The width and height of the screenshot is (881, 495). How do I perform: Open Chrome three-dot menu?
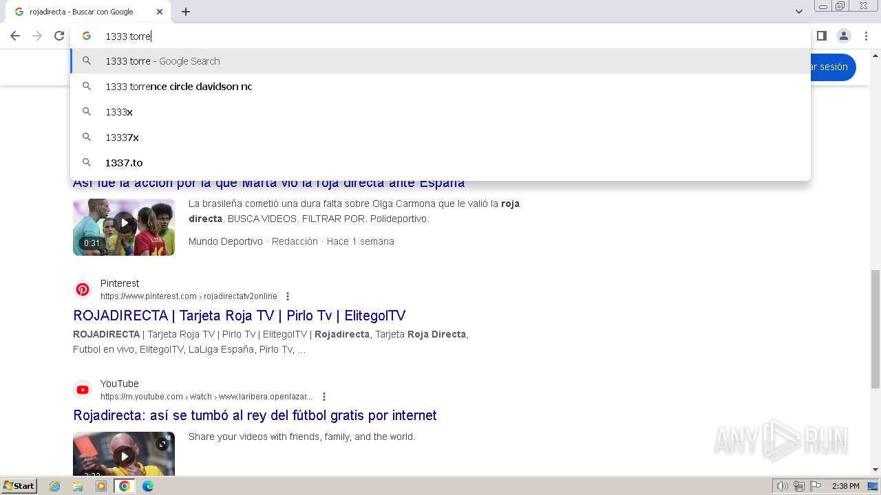[867, 36]
